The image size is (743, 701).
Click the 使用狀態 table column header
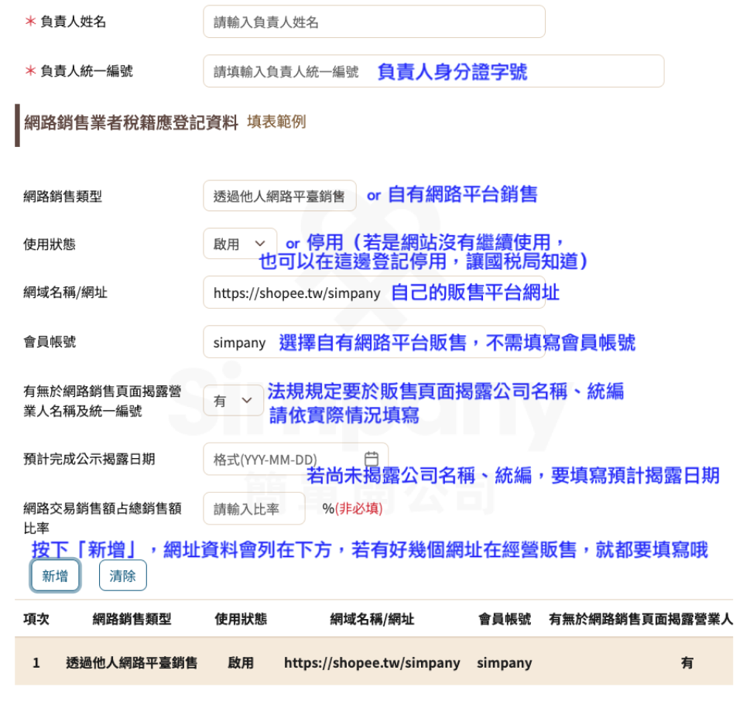(241, 619)
